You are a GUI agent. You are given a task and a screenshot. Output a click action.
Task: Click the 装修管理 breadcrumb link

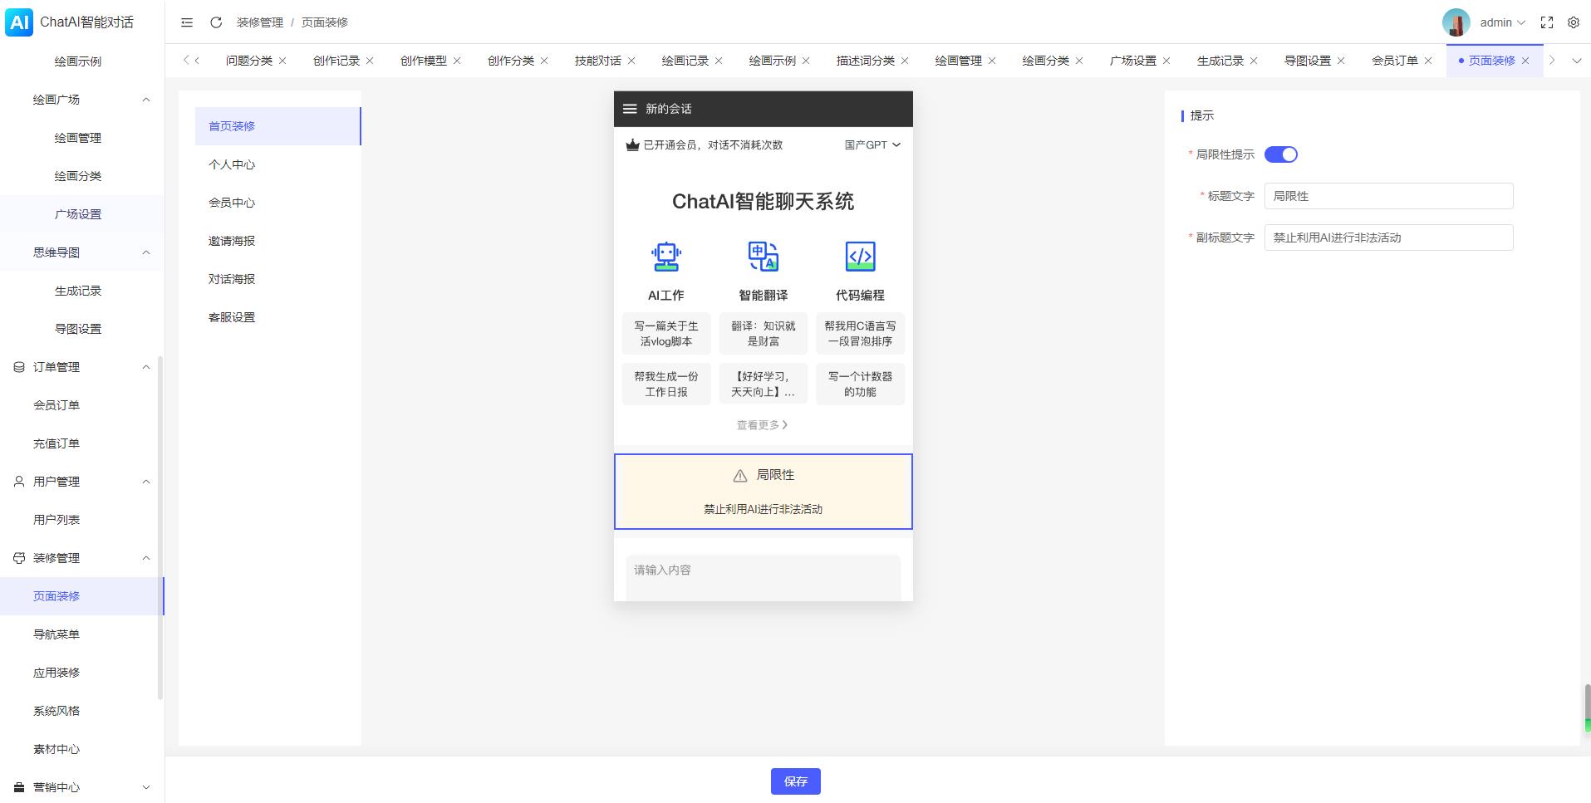click(260, 22)
